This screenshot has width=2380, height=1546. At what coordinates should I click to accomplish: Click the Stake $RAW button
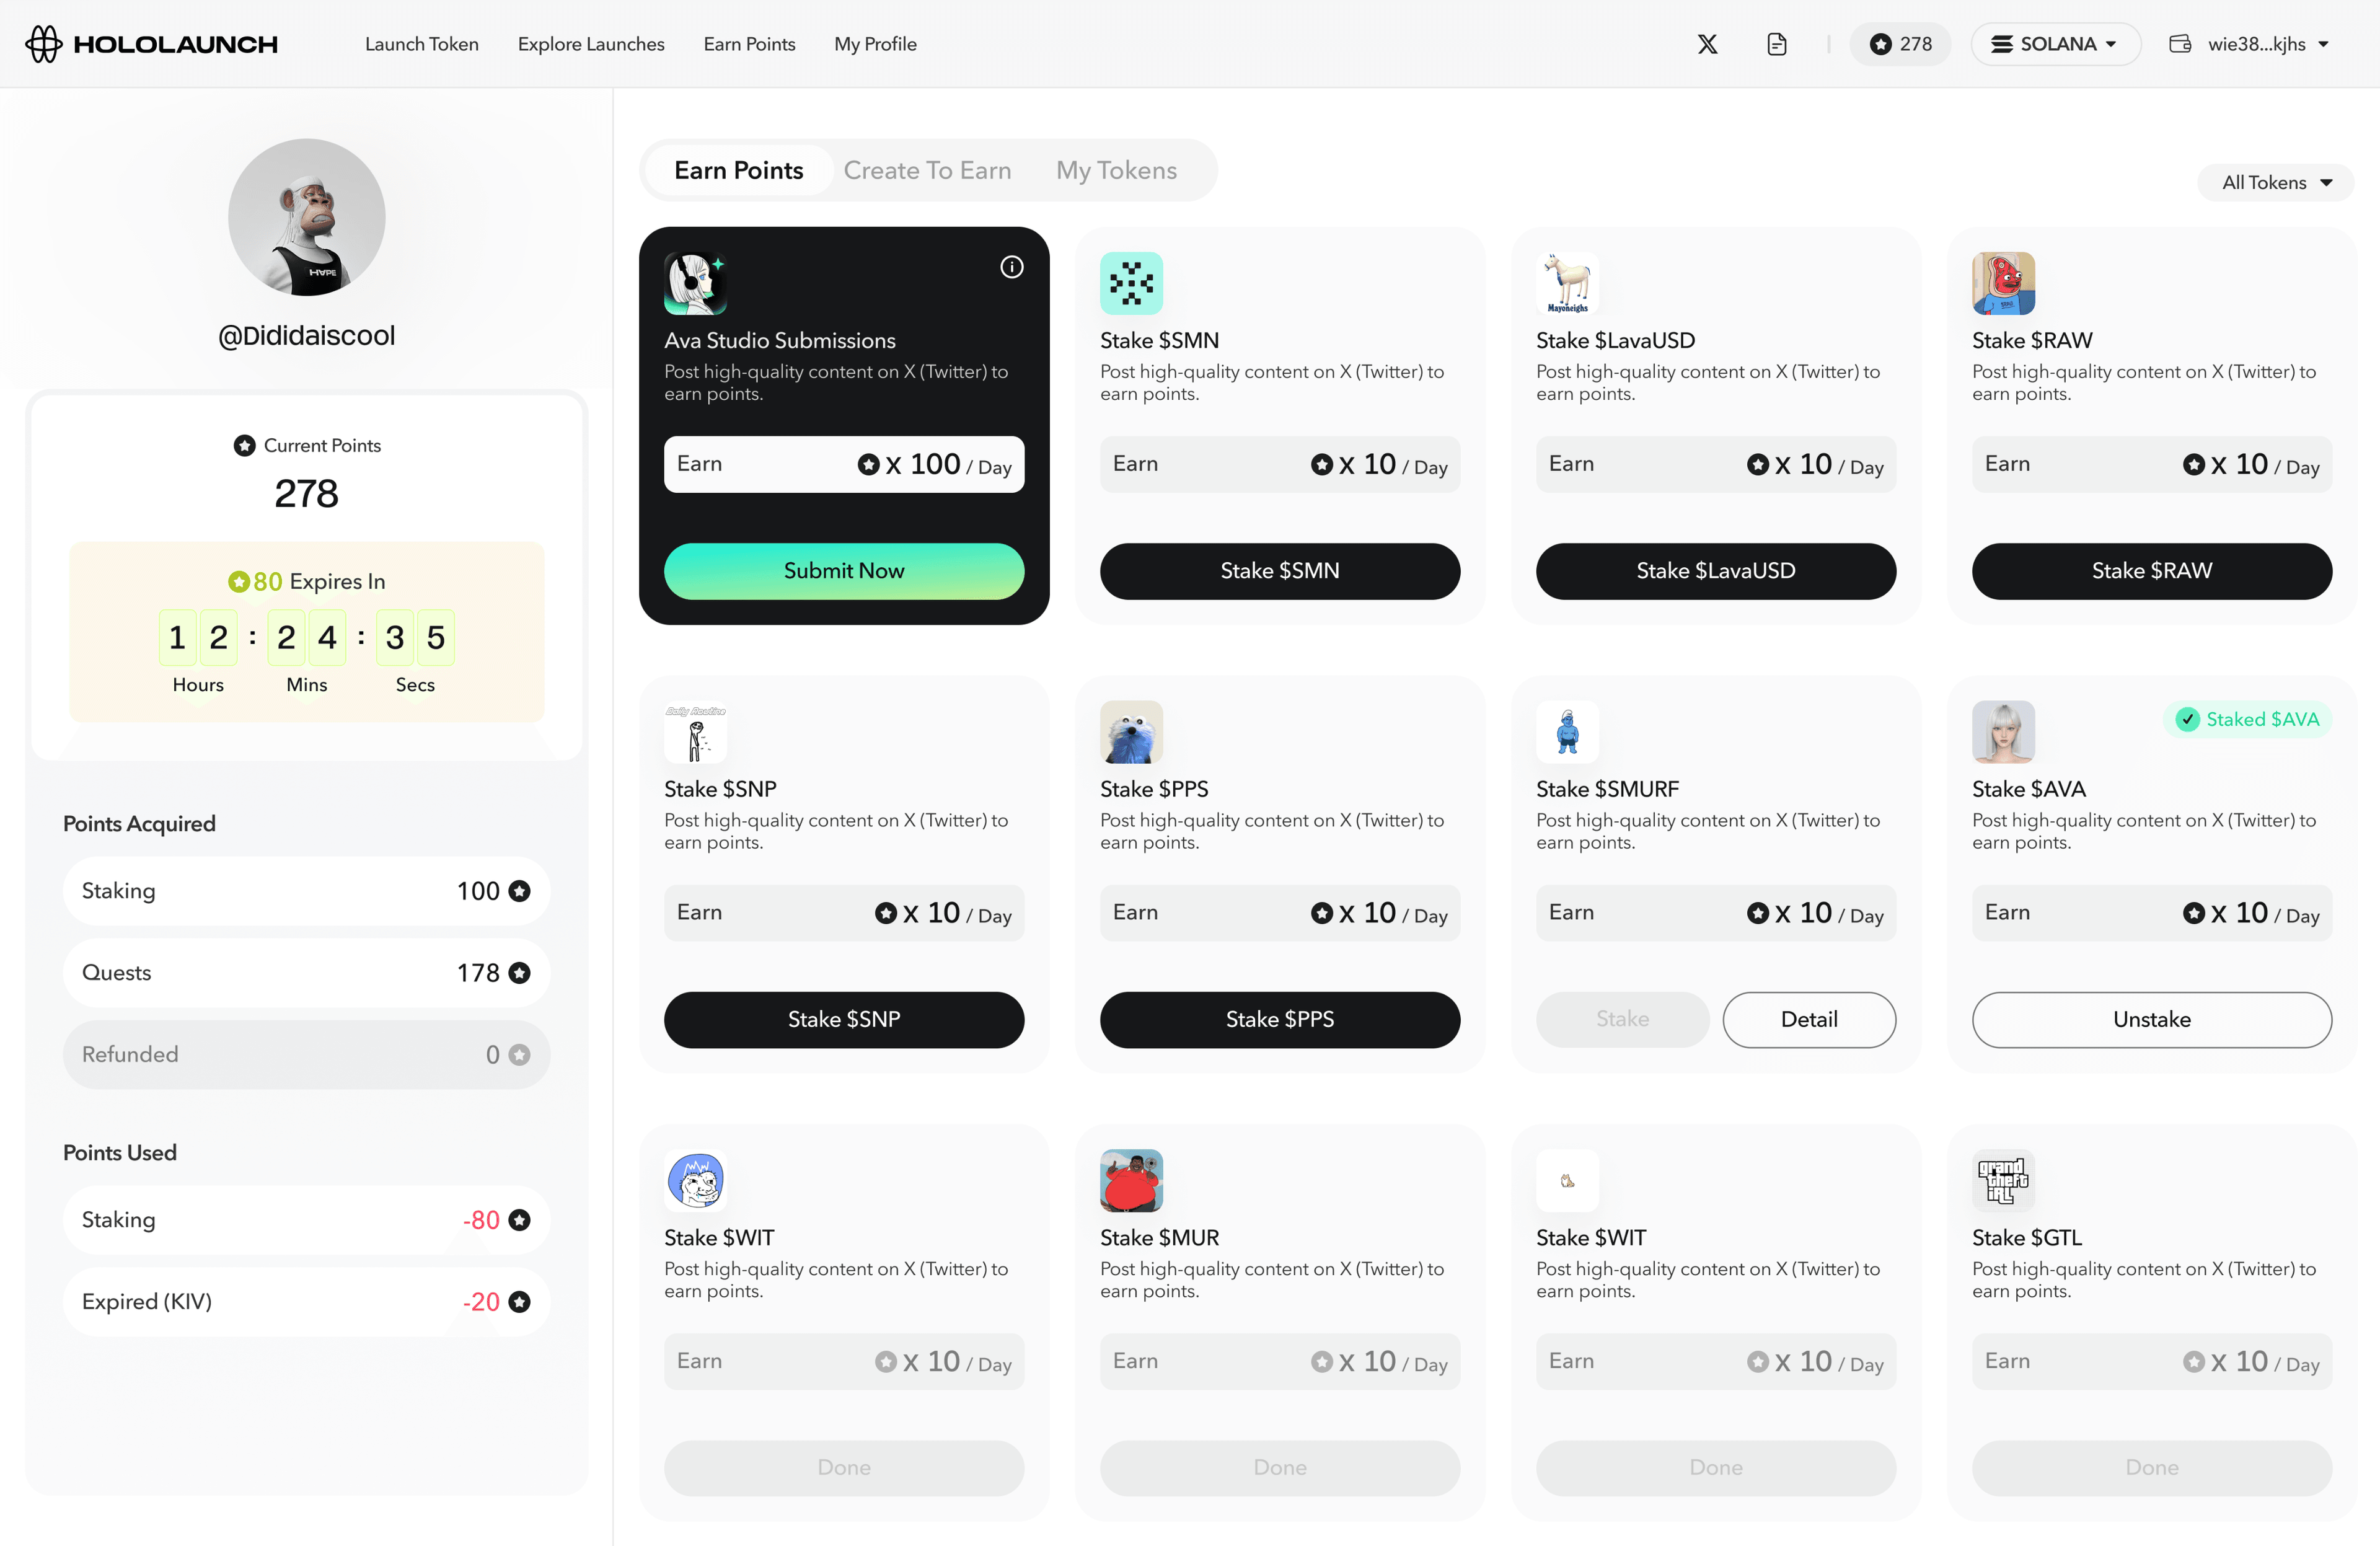coord(2152,571)
